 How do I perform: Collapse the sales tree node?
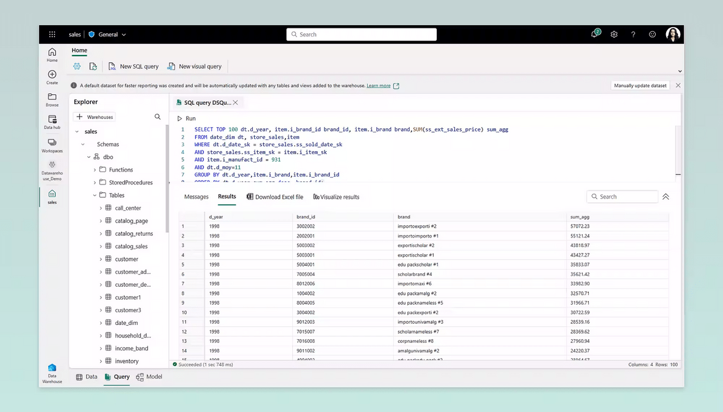coord(77,131)
